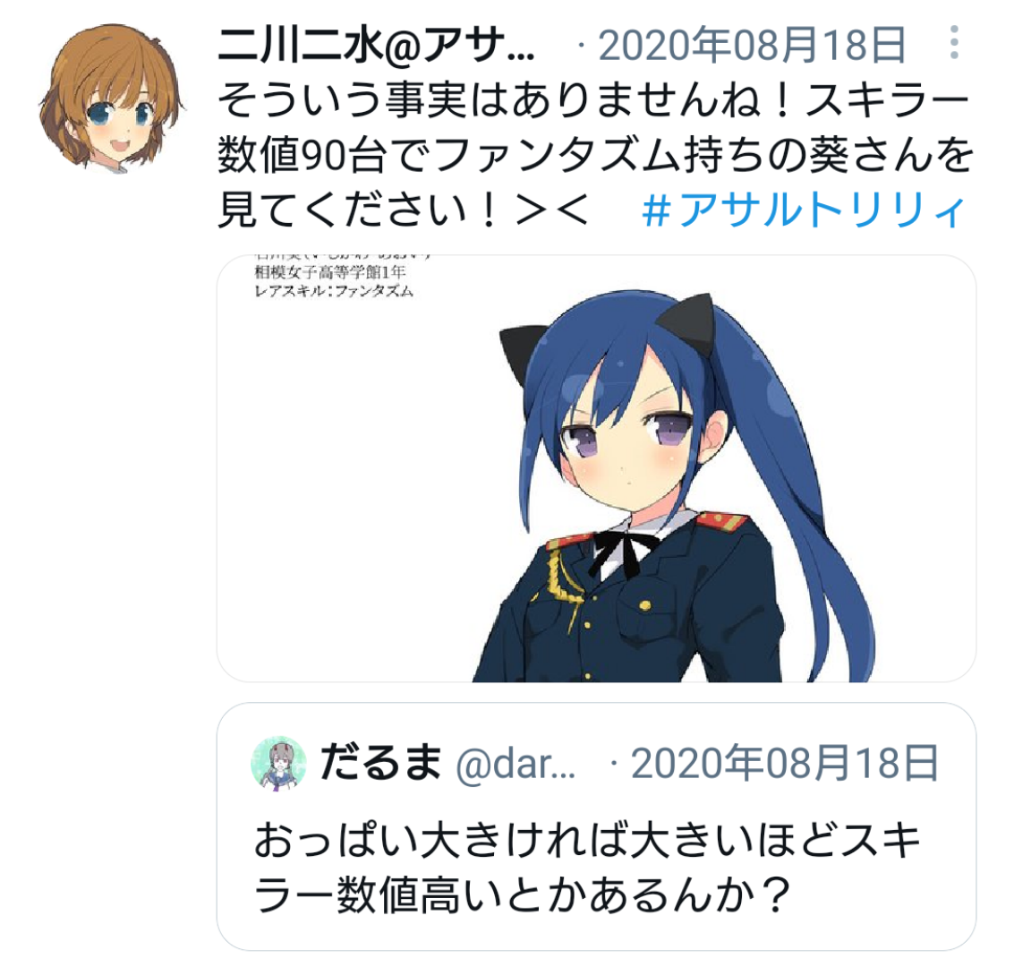1014x967 pixels.
Task: Open the profile via the name 二川二水@アサ…
Action: [377, 46]
